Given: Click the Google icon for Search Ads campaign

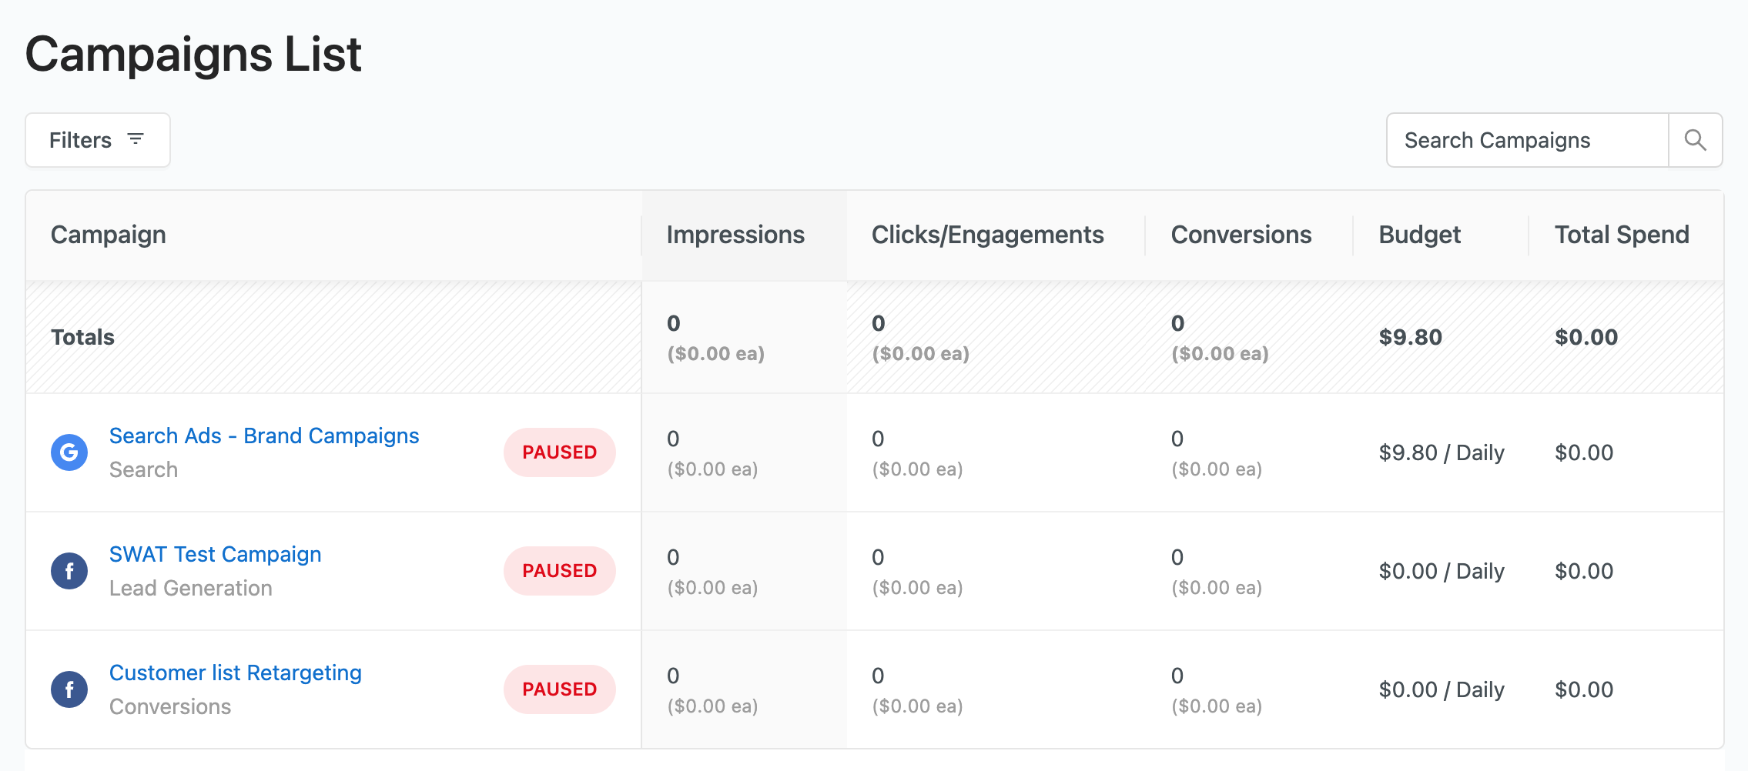Looking at the screenshot, I should pyautogui.click(x=69, y=452).
